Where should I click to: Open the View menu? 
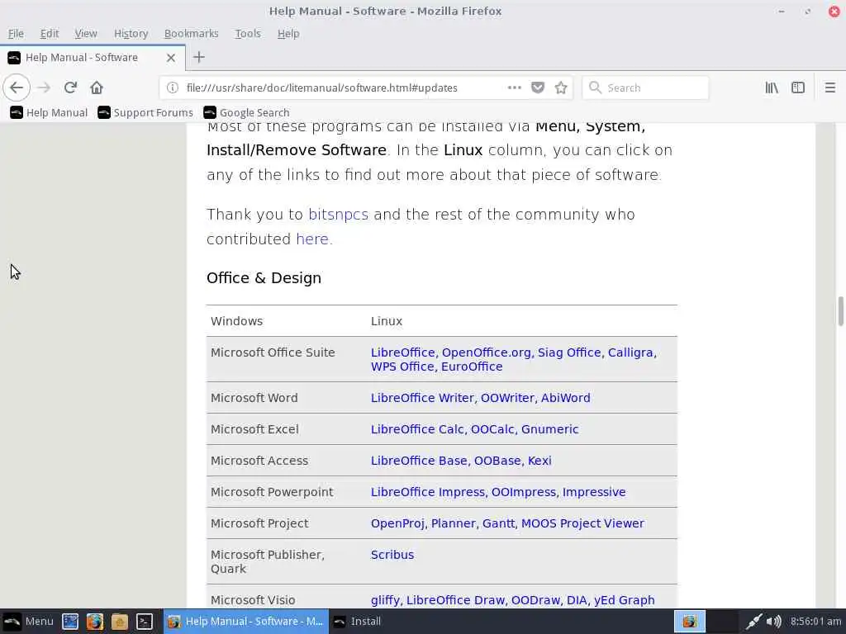tap(86, 33)
